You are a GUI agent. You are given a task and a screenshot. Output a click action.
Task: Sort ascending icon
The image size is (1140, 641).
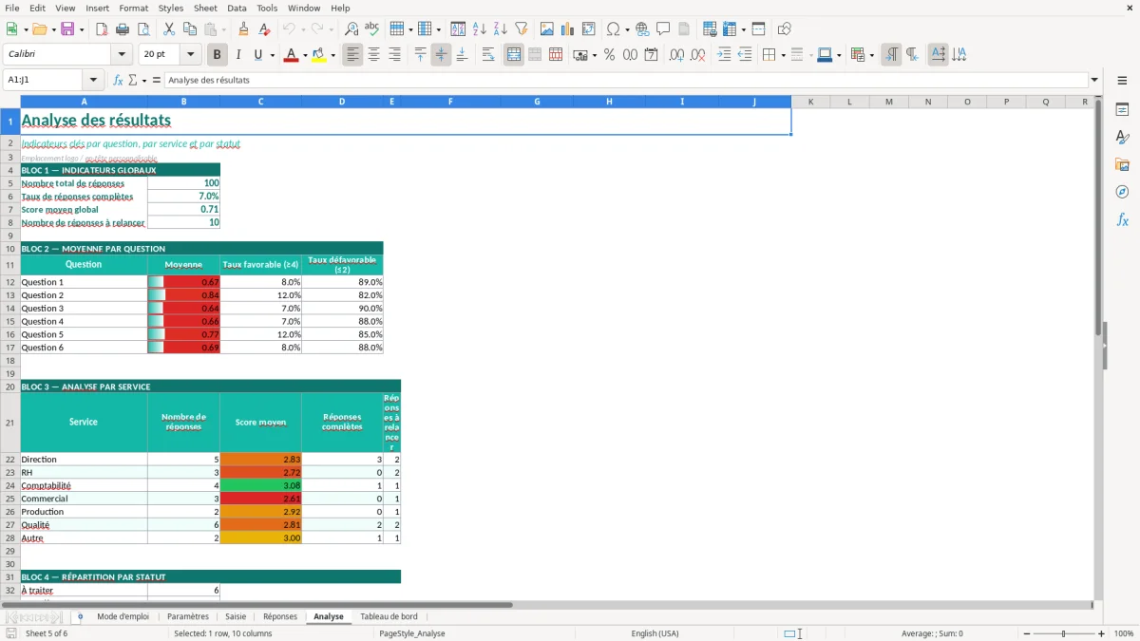click(x=479, y=29)
